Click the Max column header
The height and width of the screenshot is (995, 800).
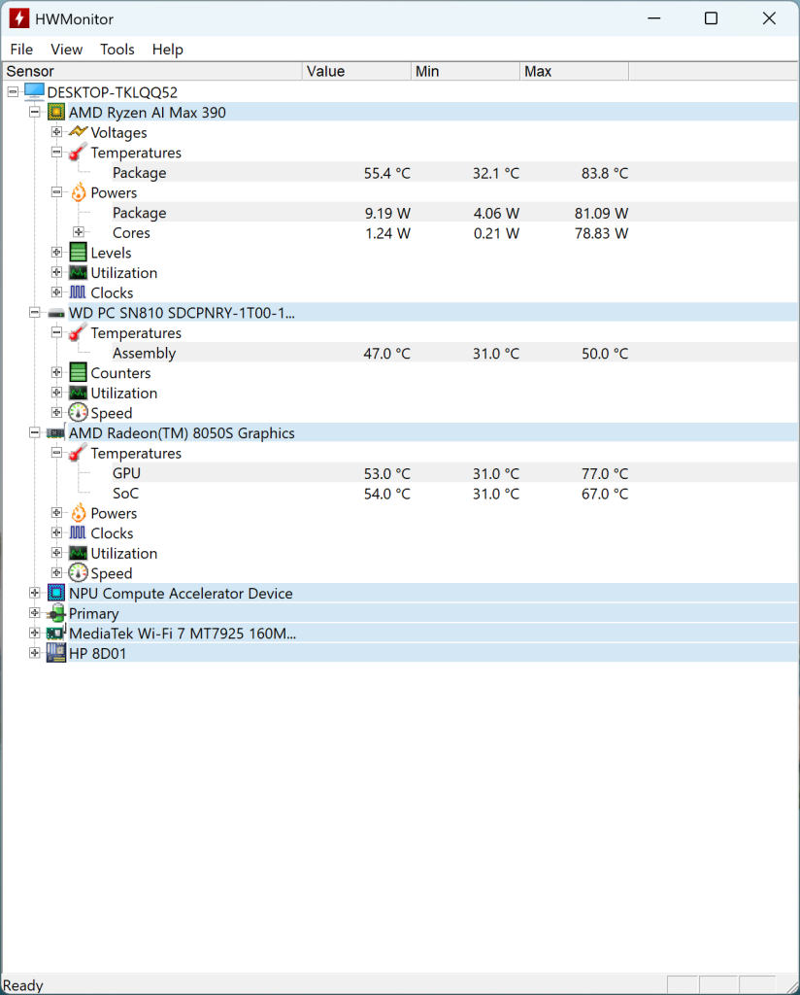pyautogui.click(x=575, y=71)
